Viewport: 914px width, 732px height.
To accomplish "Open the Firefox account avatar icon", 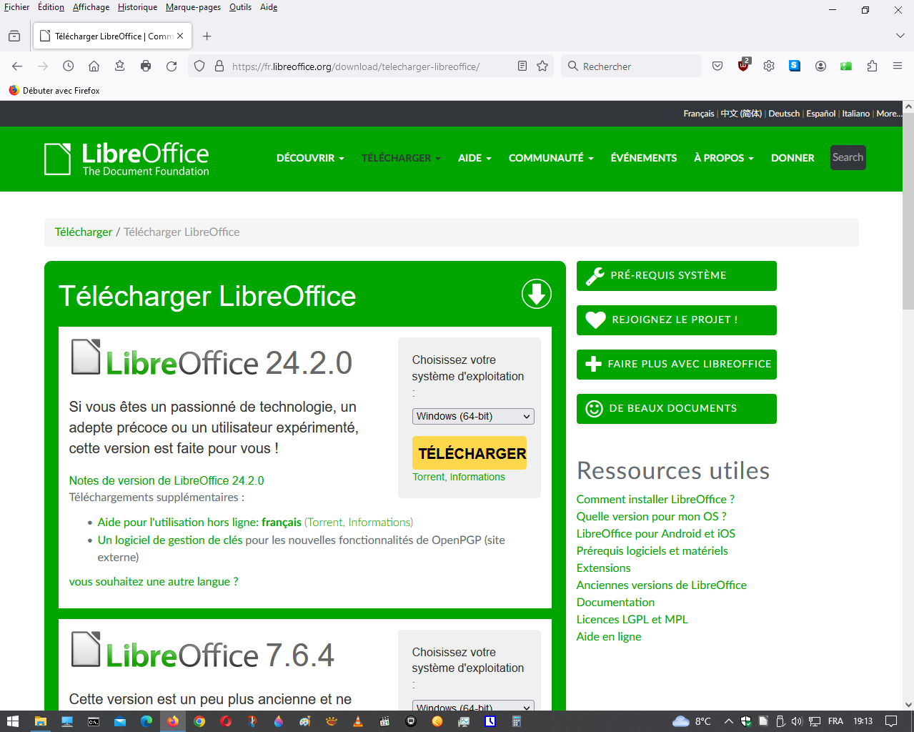I will click(820, 66).
